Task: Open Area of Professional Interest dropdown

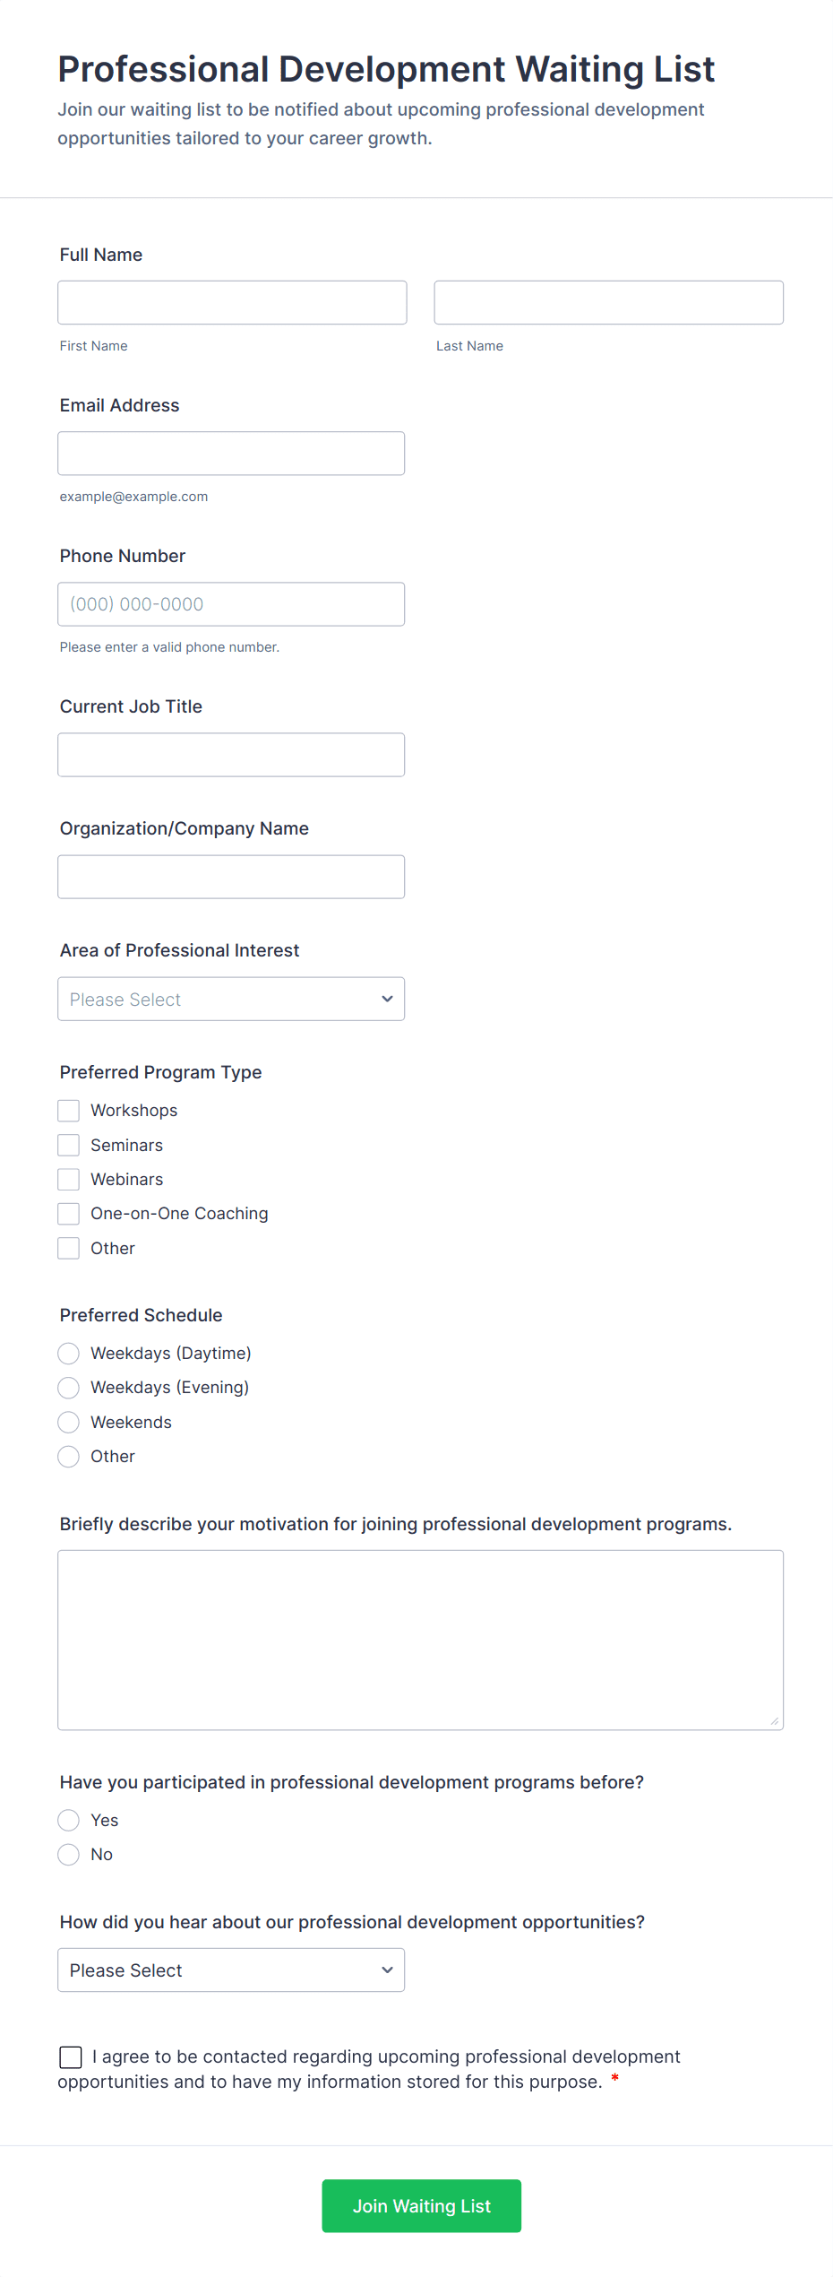Action: 231,998
